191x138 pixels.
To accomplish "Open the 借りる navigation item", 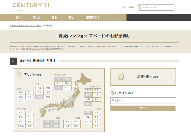I will pos(36,17).
